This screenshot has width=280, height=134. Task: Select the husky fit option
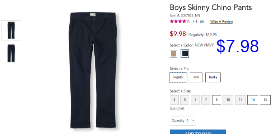click(x=213, y=77)
